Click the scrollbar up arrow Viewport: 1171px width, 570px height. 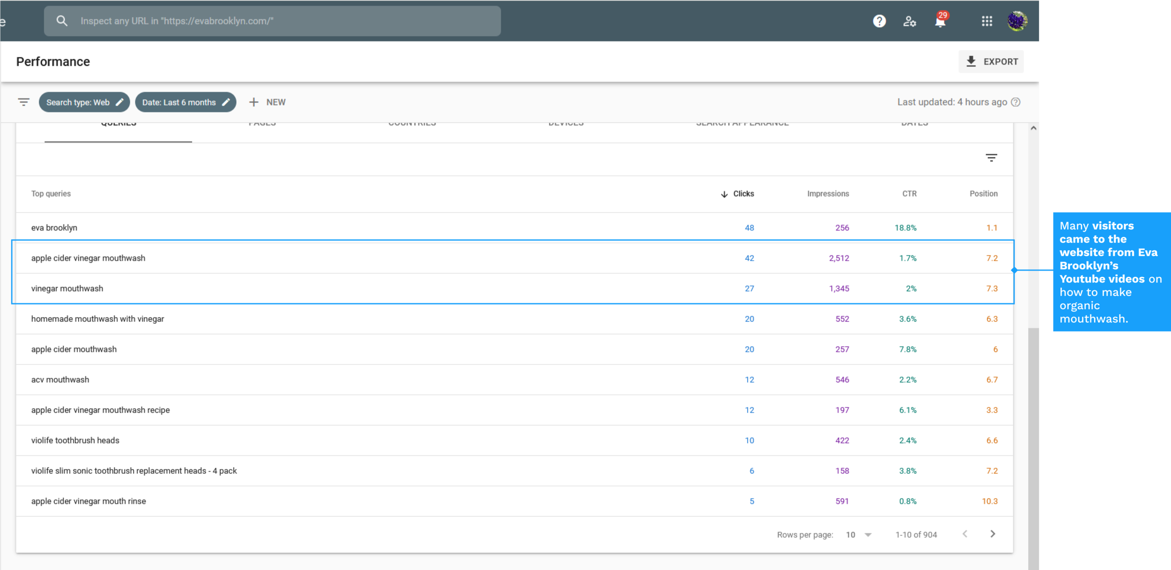(1033, 128)
